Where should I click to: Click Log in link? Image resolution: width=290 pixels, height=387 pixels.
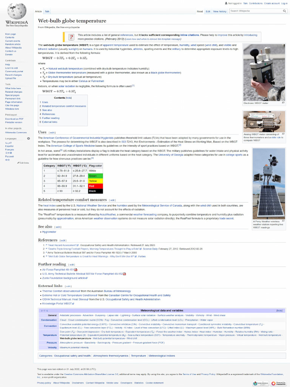coord(284,3)
